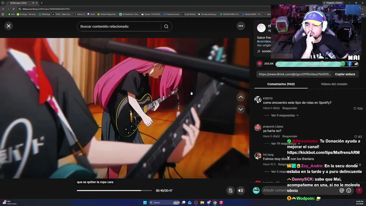The height and width of the screenshot is (206, 366).
Task: Open Task View in the taskbar
Action: (183, 203)
